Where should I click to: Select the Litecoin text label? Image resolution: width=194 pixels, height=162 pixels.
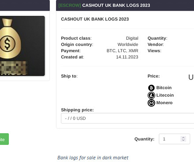pos(165,95)
